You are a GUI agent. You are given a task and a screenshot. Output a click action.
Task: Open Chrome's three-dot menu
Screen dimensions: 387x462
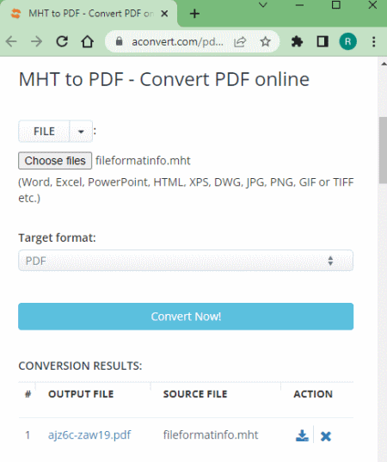374,41
